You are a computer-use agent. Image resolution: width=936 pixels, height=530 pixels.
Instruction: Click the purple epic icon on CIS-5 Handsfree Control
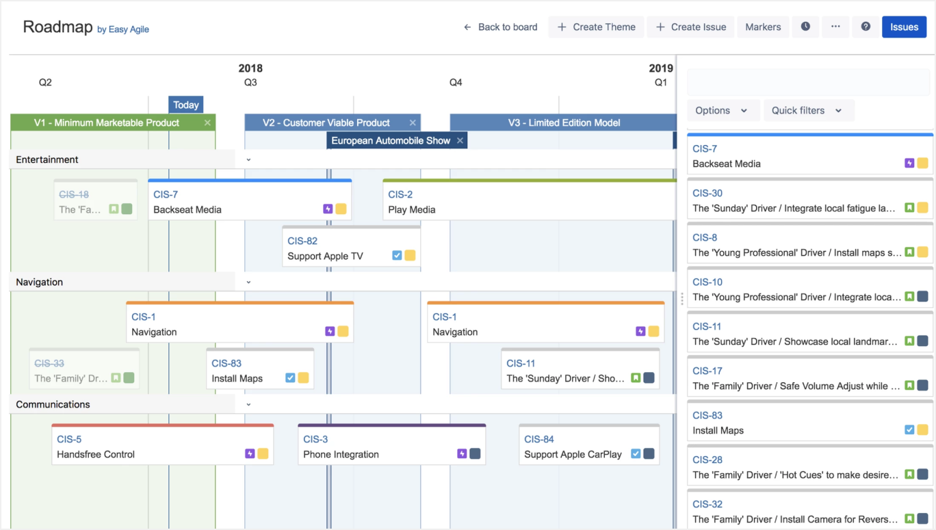pyautogui.click(x=250, y=454)
